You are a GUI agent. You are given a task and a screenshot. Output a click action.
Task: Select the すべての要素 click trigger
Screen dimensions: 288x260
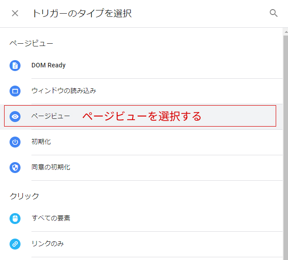point(51,218)
